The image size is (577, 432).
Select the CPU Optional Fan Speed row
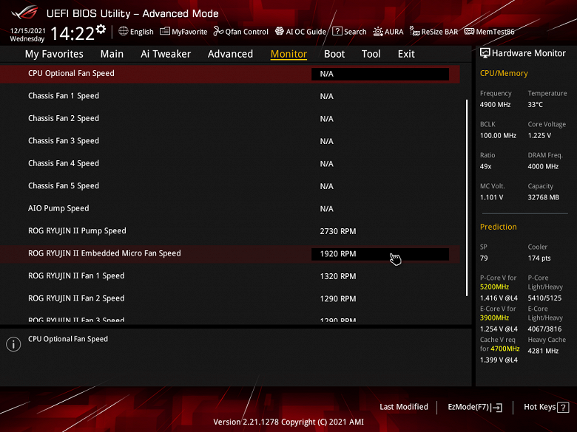tap(230, 74)
